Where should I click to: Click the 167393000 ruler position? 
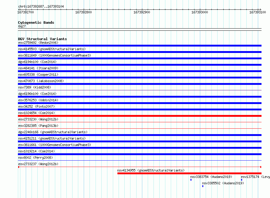click(x=200, y=12)
